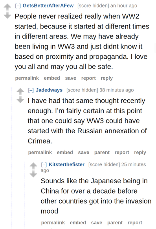Image resolution: width=156 pixels, height=229 pixels.
Task: Save Kitsterthefister's comment
Action: [x=97, y=223]
